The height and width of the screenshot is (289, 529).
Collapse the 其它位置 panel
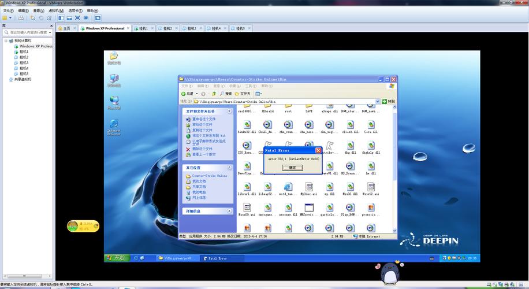point(229,168)
